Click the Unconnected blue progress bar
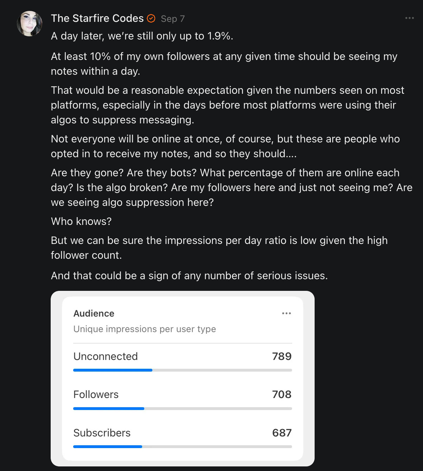Viewport: 423px width, 471px height. pyautogui.click(x=113, y=370)
